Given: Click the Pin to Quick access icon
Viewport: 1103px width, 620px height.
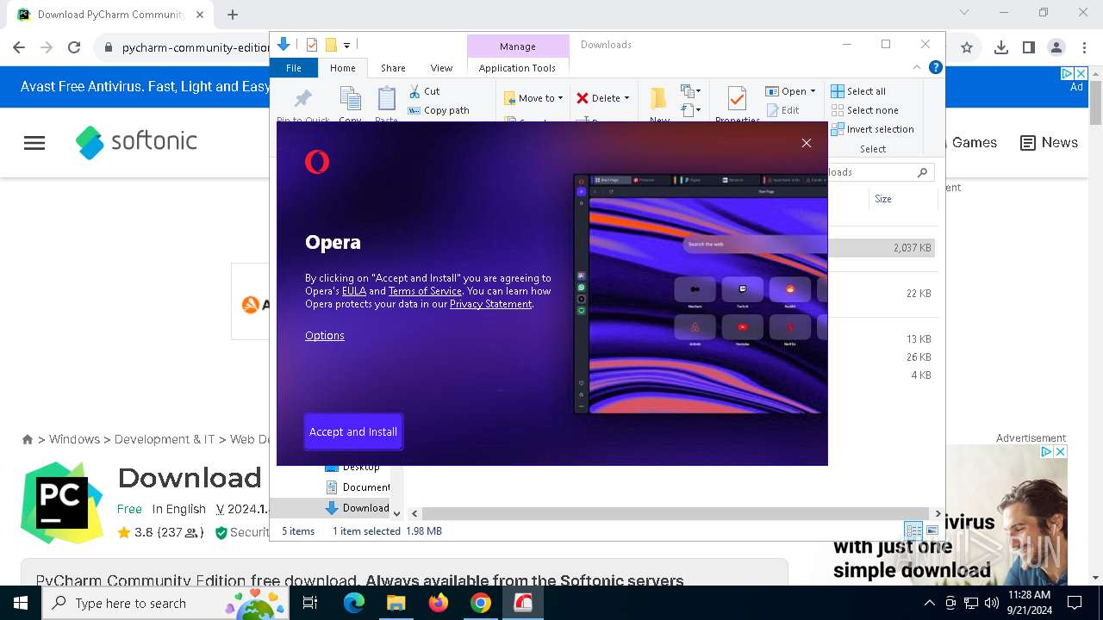Looking at the screenshot, I should pos(303,98).
